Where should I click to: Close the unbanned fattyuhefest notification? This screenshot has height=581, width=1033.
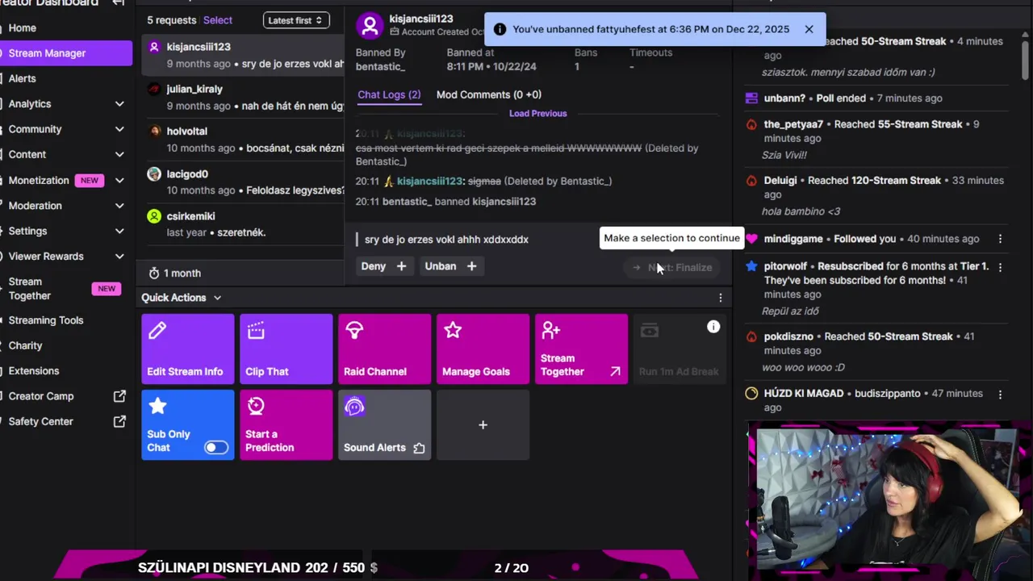tap(809, 29)
